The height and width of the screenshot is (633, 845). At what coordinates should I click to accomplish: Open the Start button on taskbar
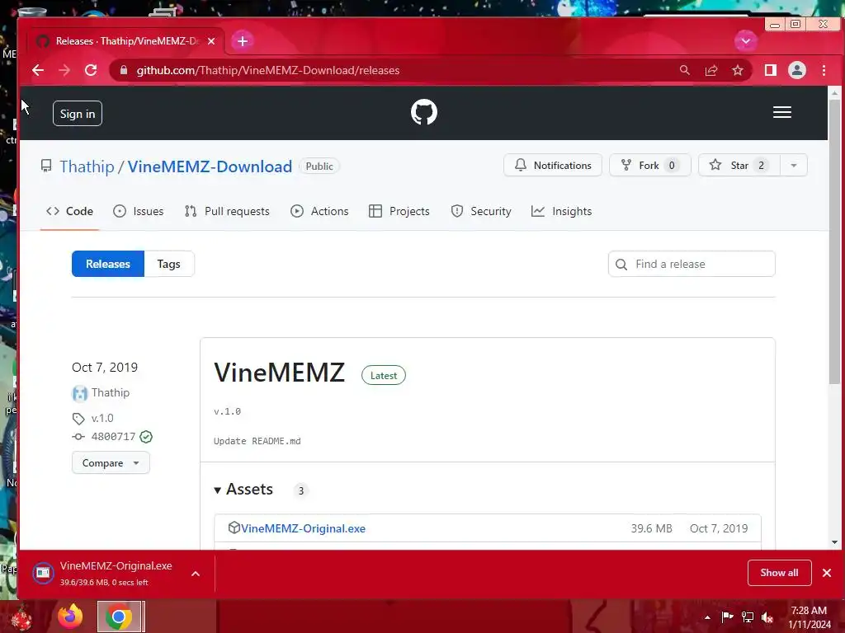pos(21,617)
